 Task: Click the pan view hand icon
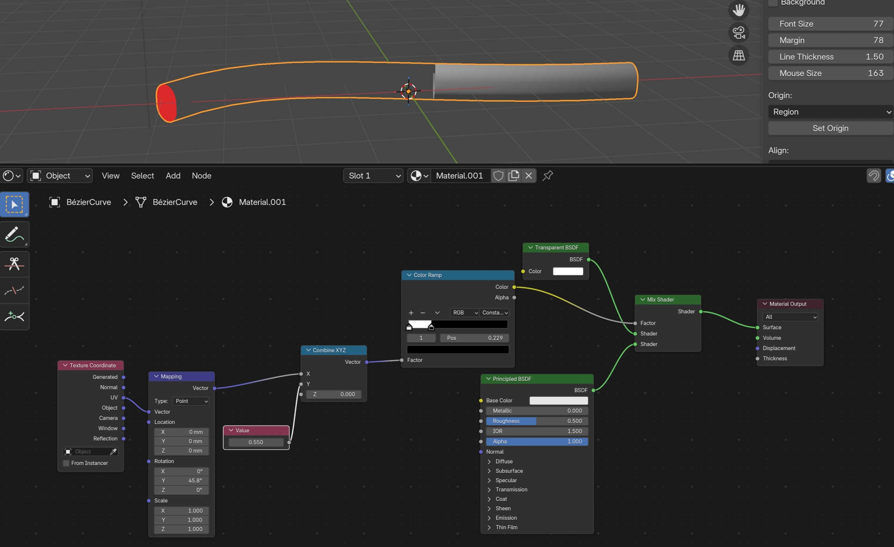[738, 10]
